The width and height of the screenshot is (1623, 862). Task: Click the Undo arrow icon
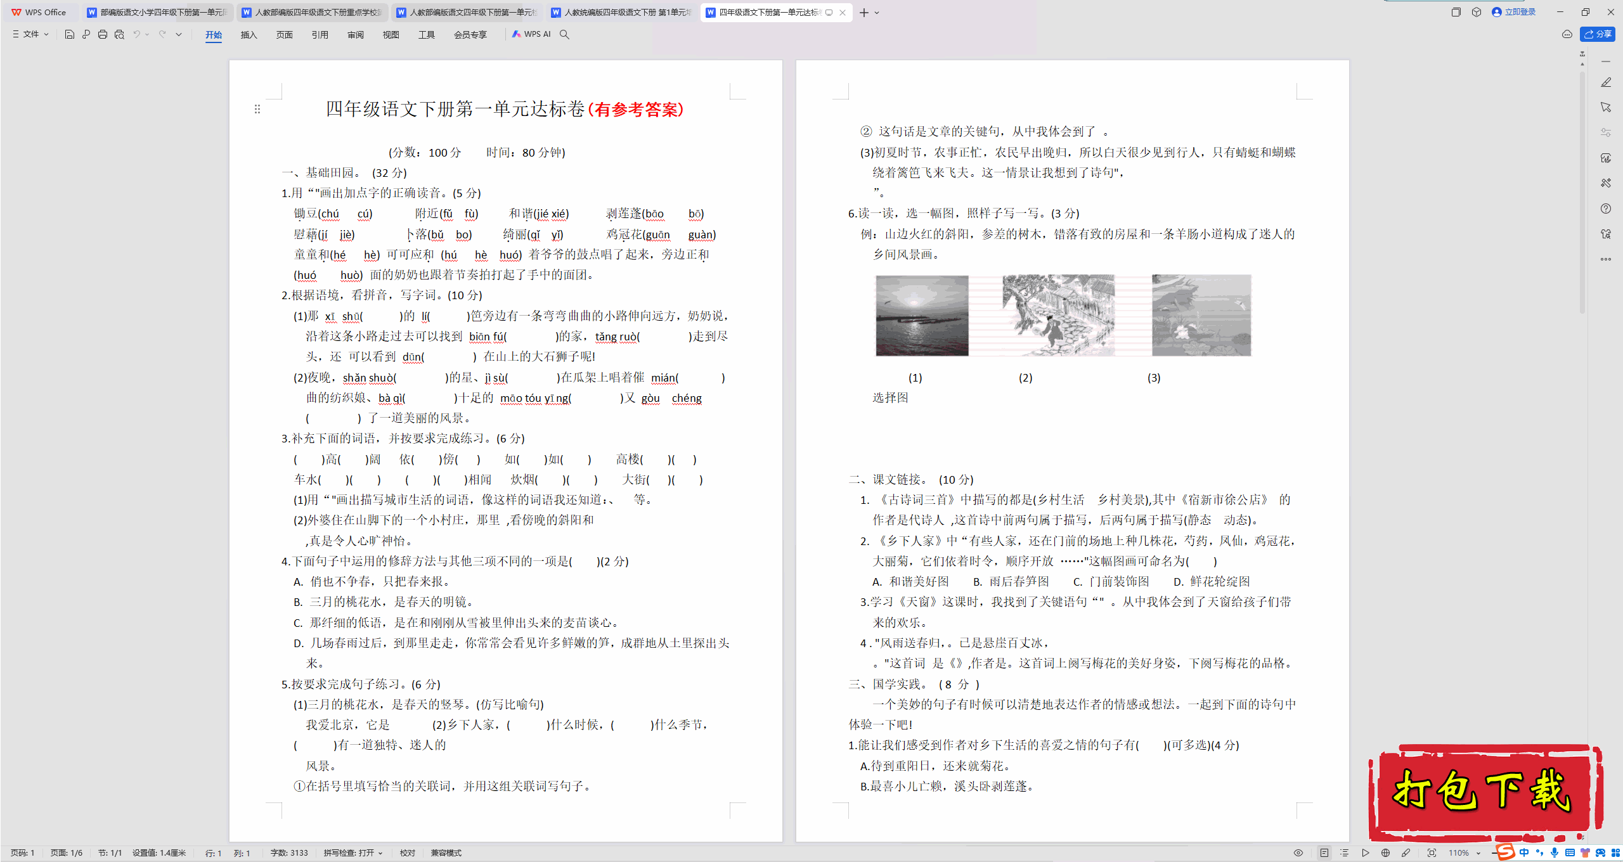point(136,34)
